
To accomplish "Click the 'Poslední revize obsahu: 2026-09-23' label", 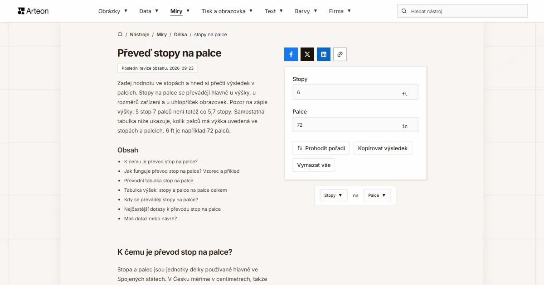I will point(158,68).
